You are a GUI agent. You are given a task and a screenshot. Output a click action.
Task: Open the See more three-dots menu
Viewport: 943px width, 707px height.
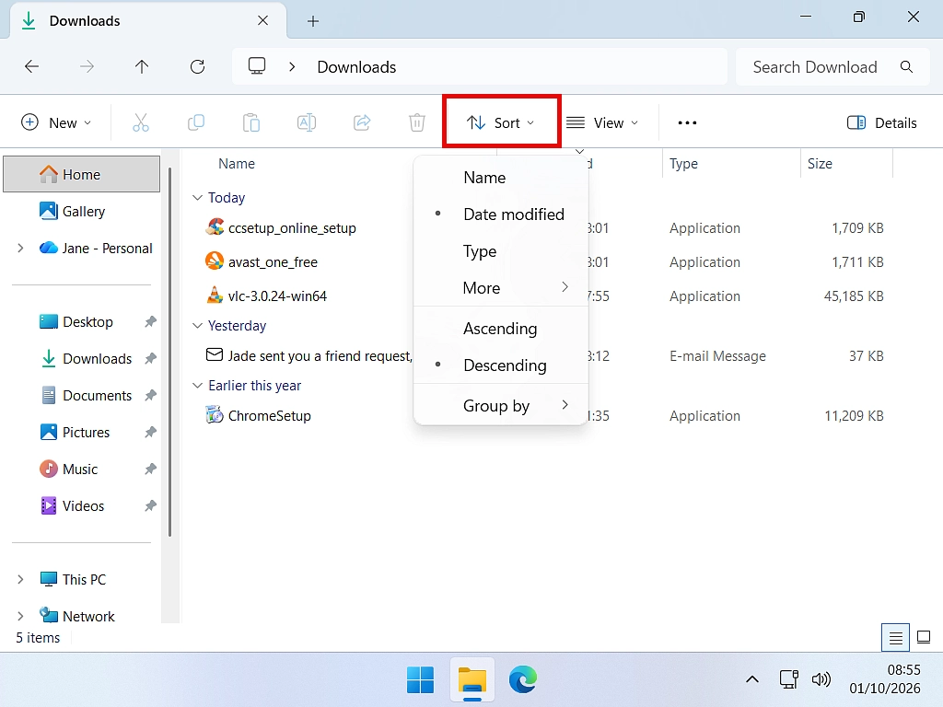click(x=687, y=122)
